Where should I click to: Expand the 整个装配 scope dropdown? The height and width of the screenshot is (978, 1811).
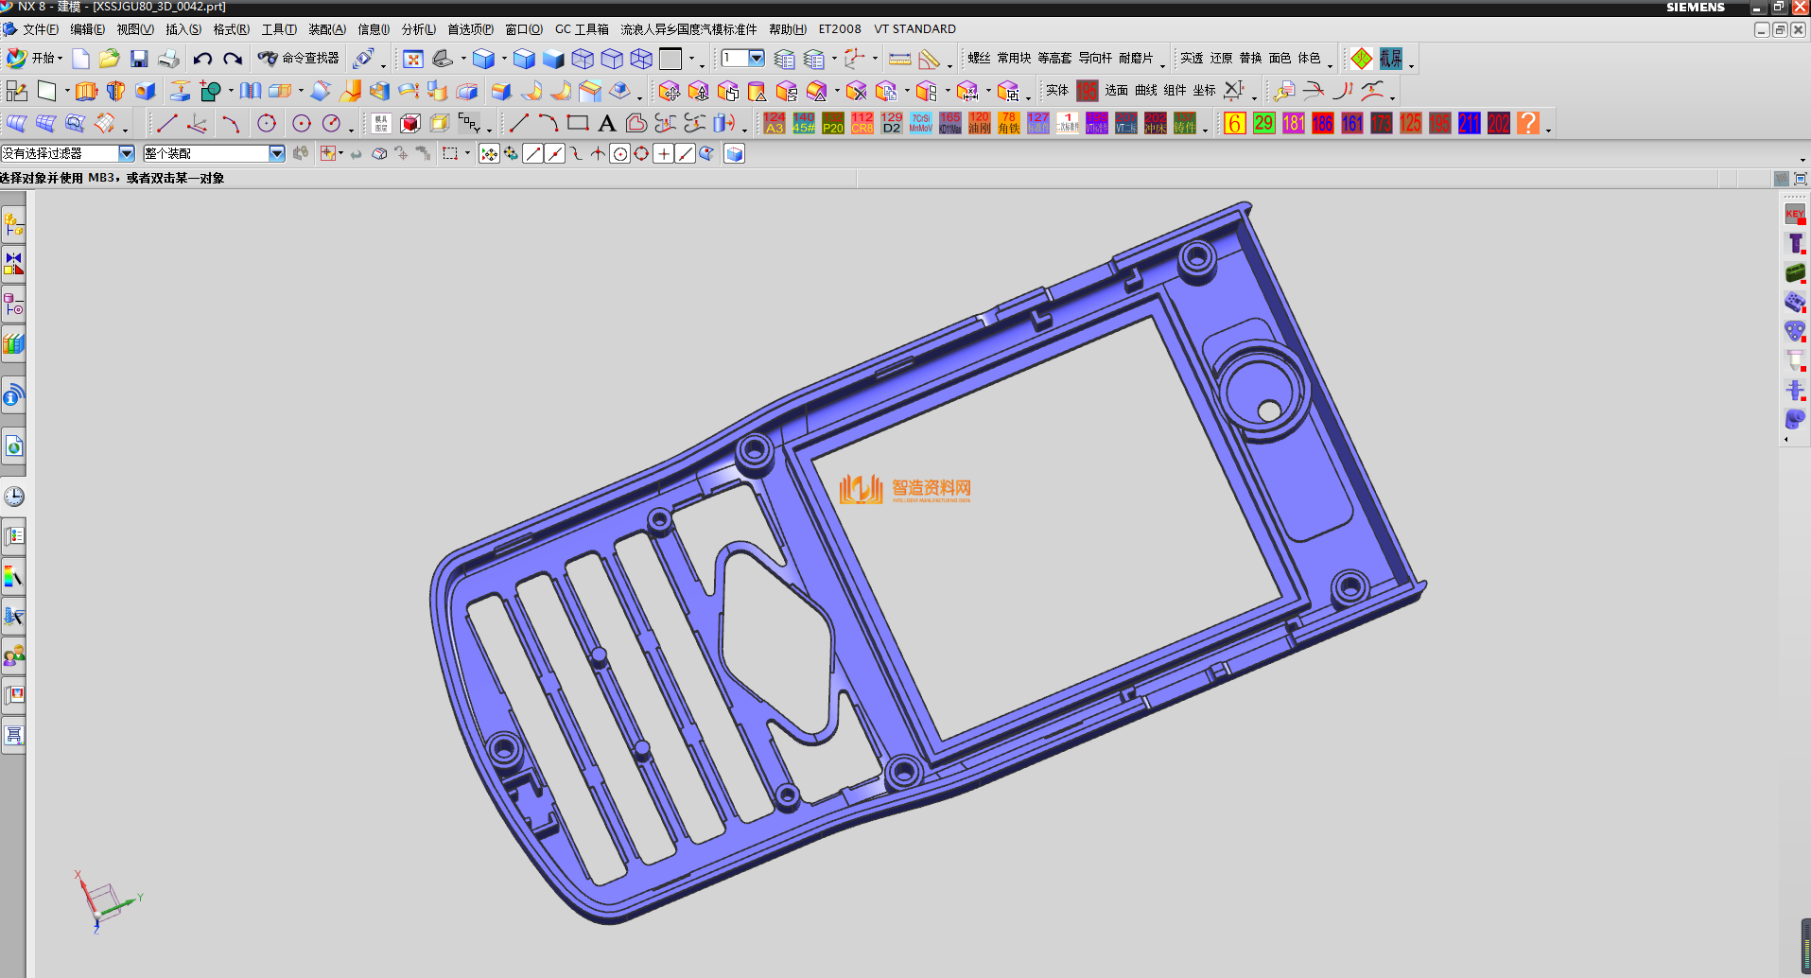click(276, 153)
